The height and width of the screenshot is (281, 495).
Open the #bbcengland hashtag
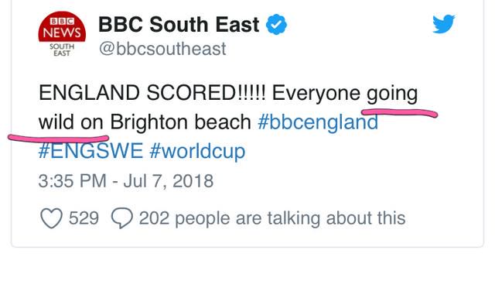(318, 122)
